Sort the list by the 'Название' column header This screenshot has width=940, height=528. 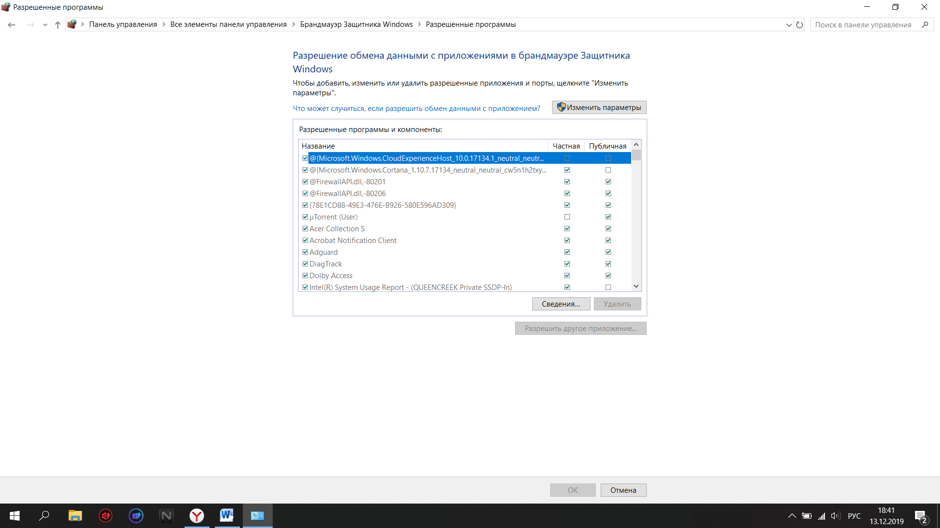[x=423, y=146]
